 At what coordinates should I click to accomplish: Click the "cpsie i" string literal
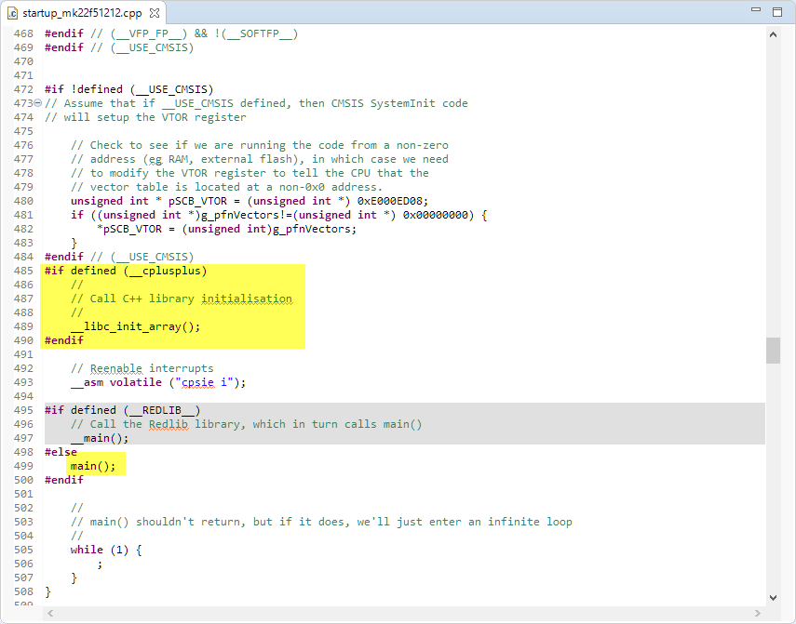point(204,382)
